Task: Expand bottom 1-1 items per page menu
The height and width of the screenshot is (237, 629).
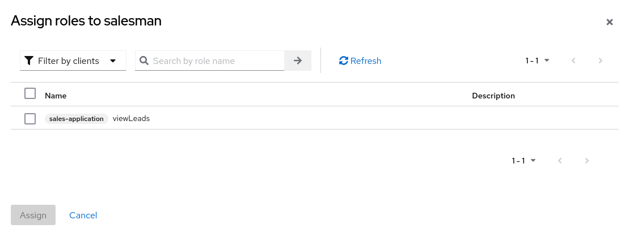Action: click(x=524, y=161)
